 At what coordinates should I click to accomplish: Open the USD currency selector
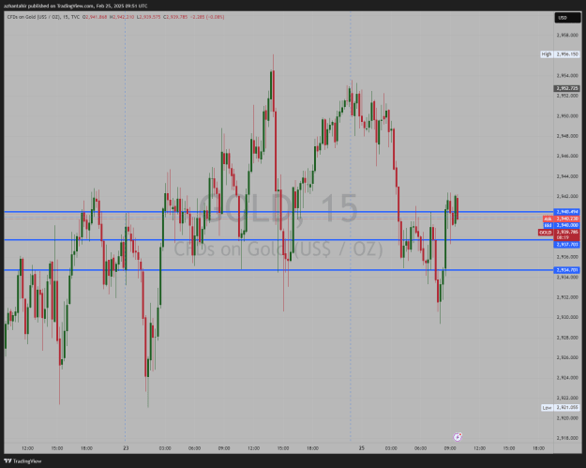[x=567, y=18]
